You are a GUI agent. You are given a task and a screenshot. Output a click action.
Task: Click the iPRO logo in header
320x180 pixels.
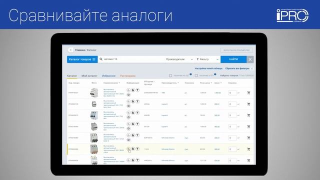click(x=292, y=15)
